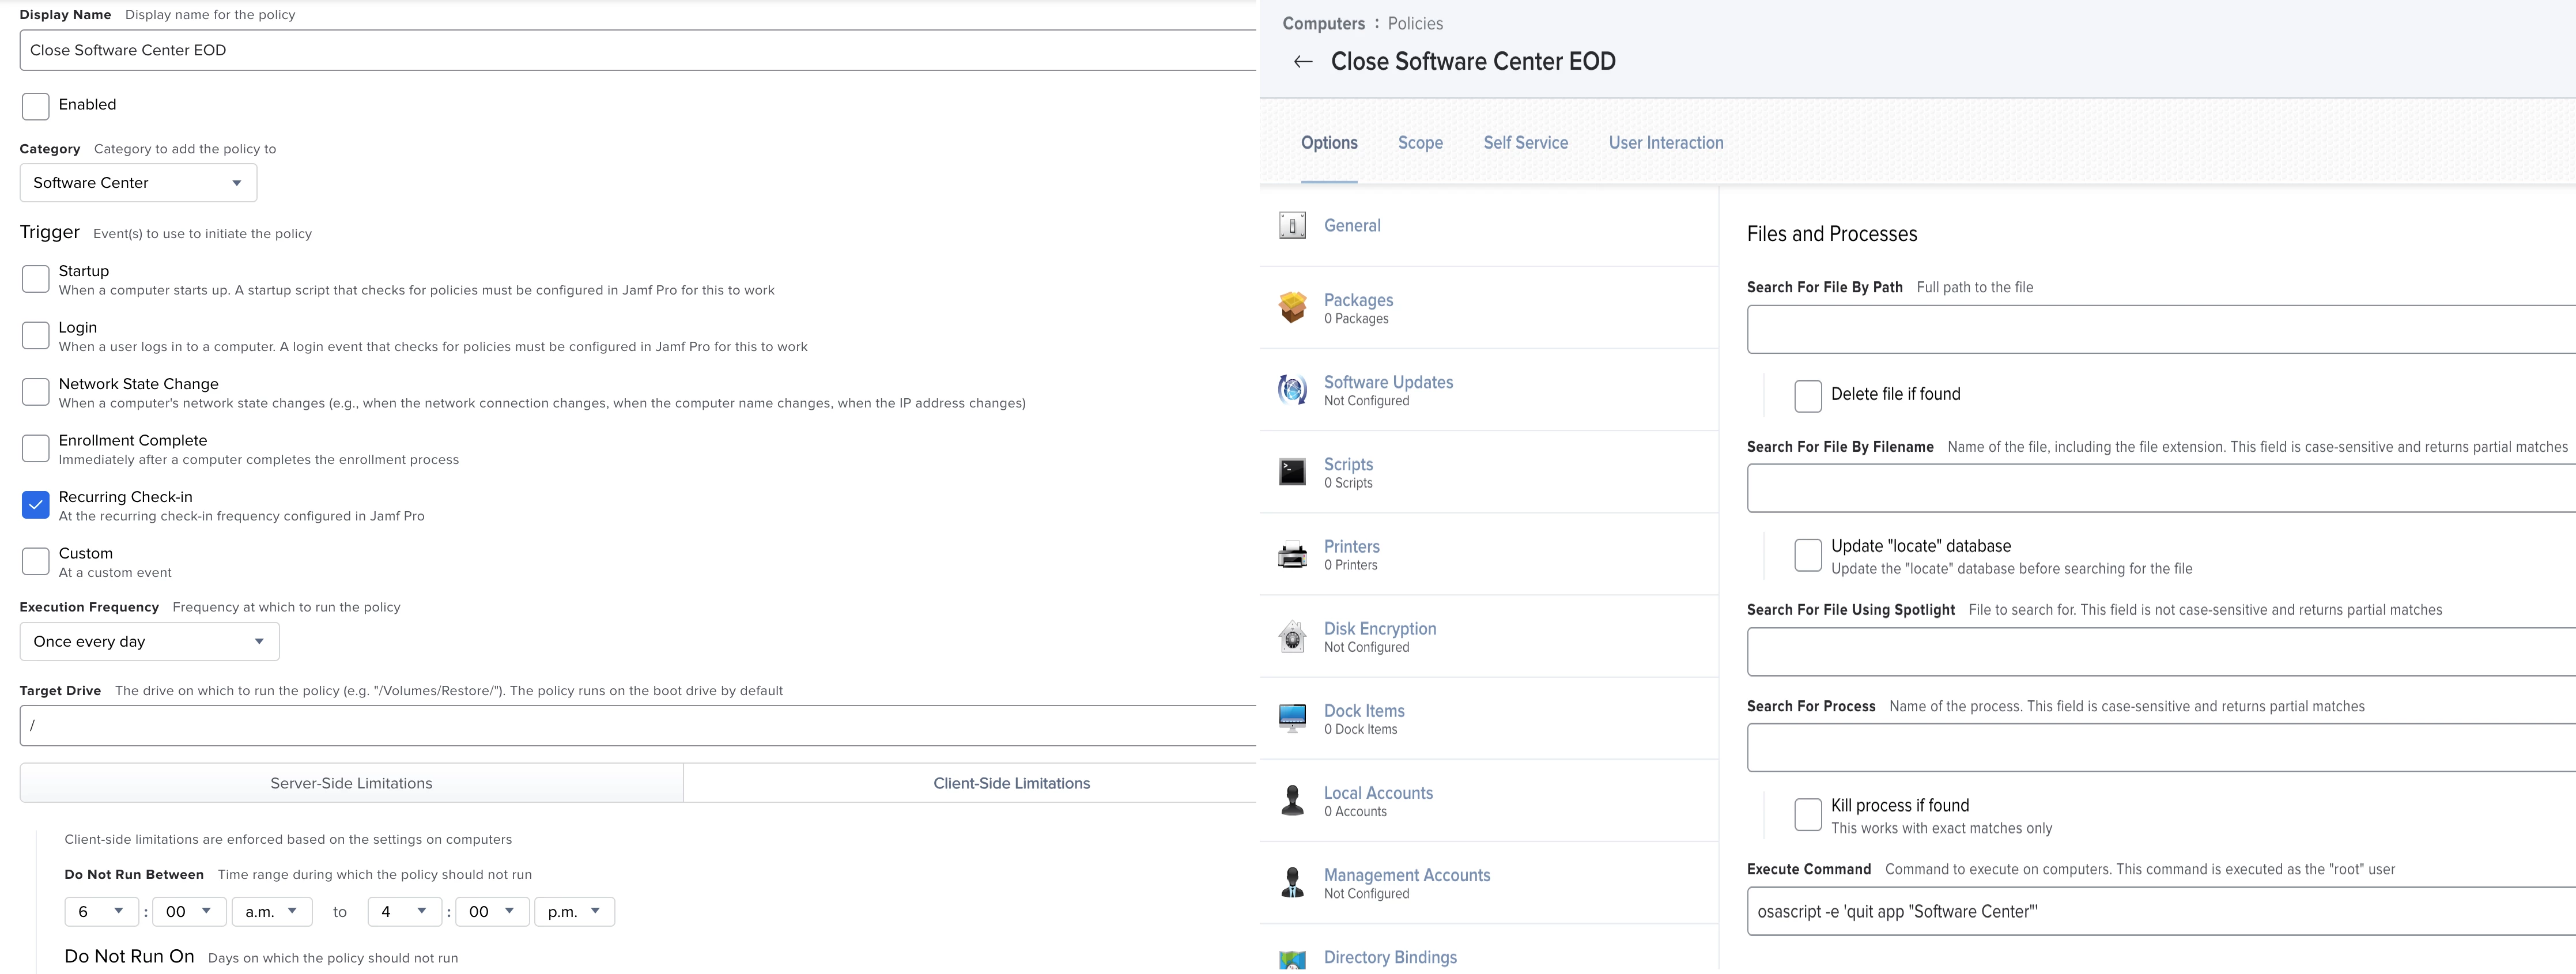
Task: Open the Directory Bindings payload link
Action: click(x=1390, y=957)
